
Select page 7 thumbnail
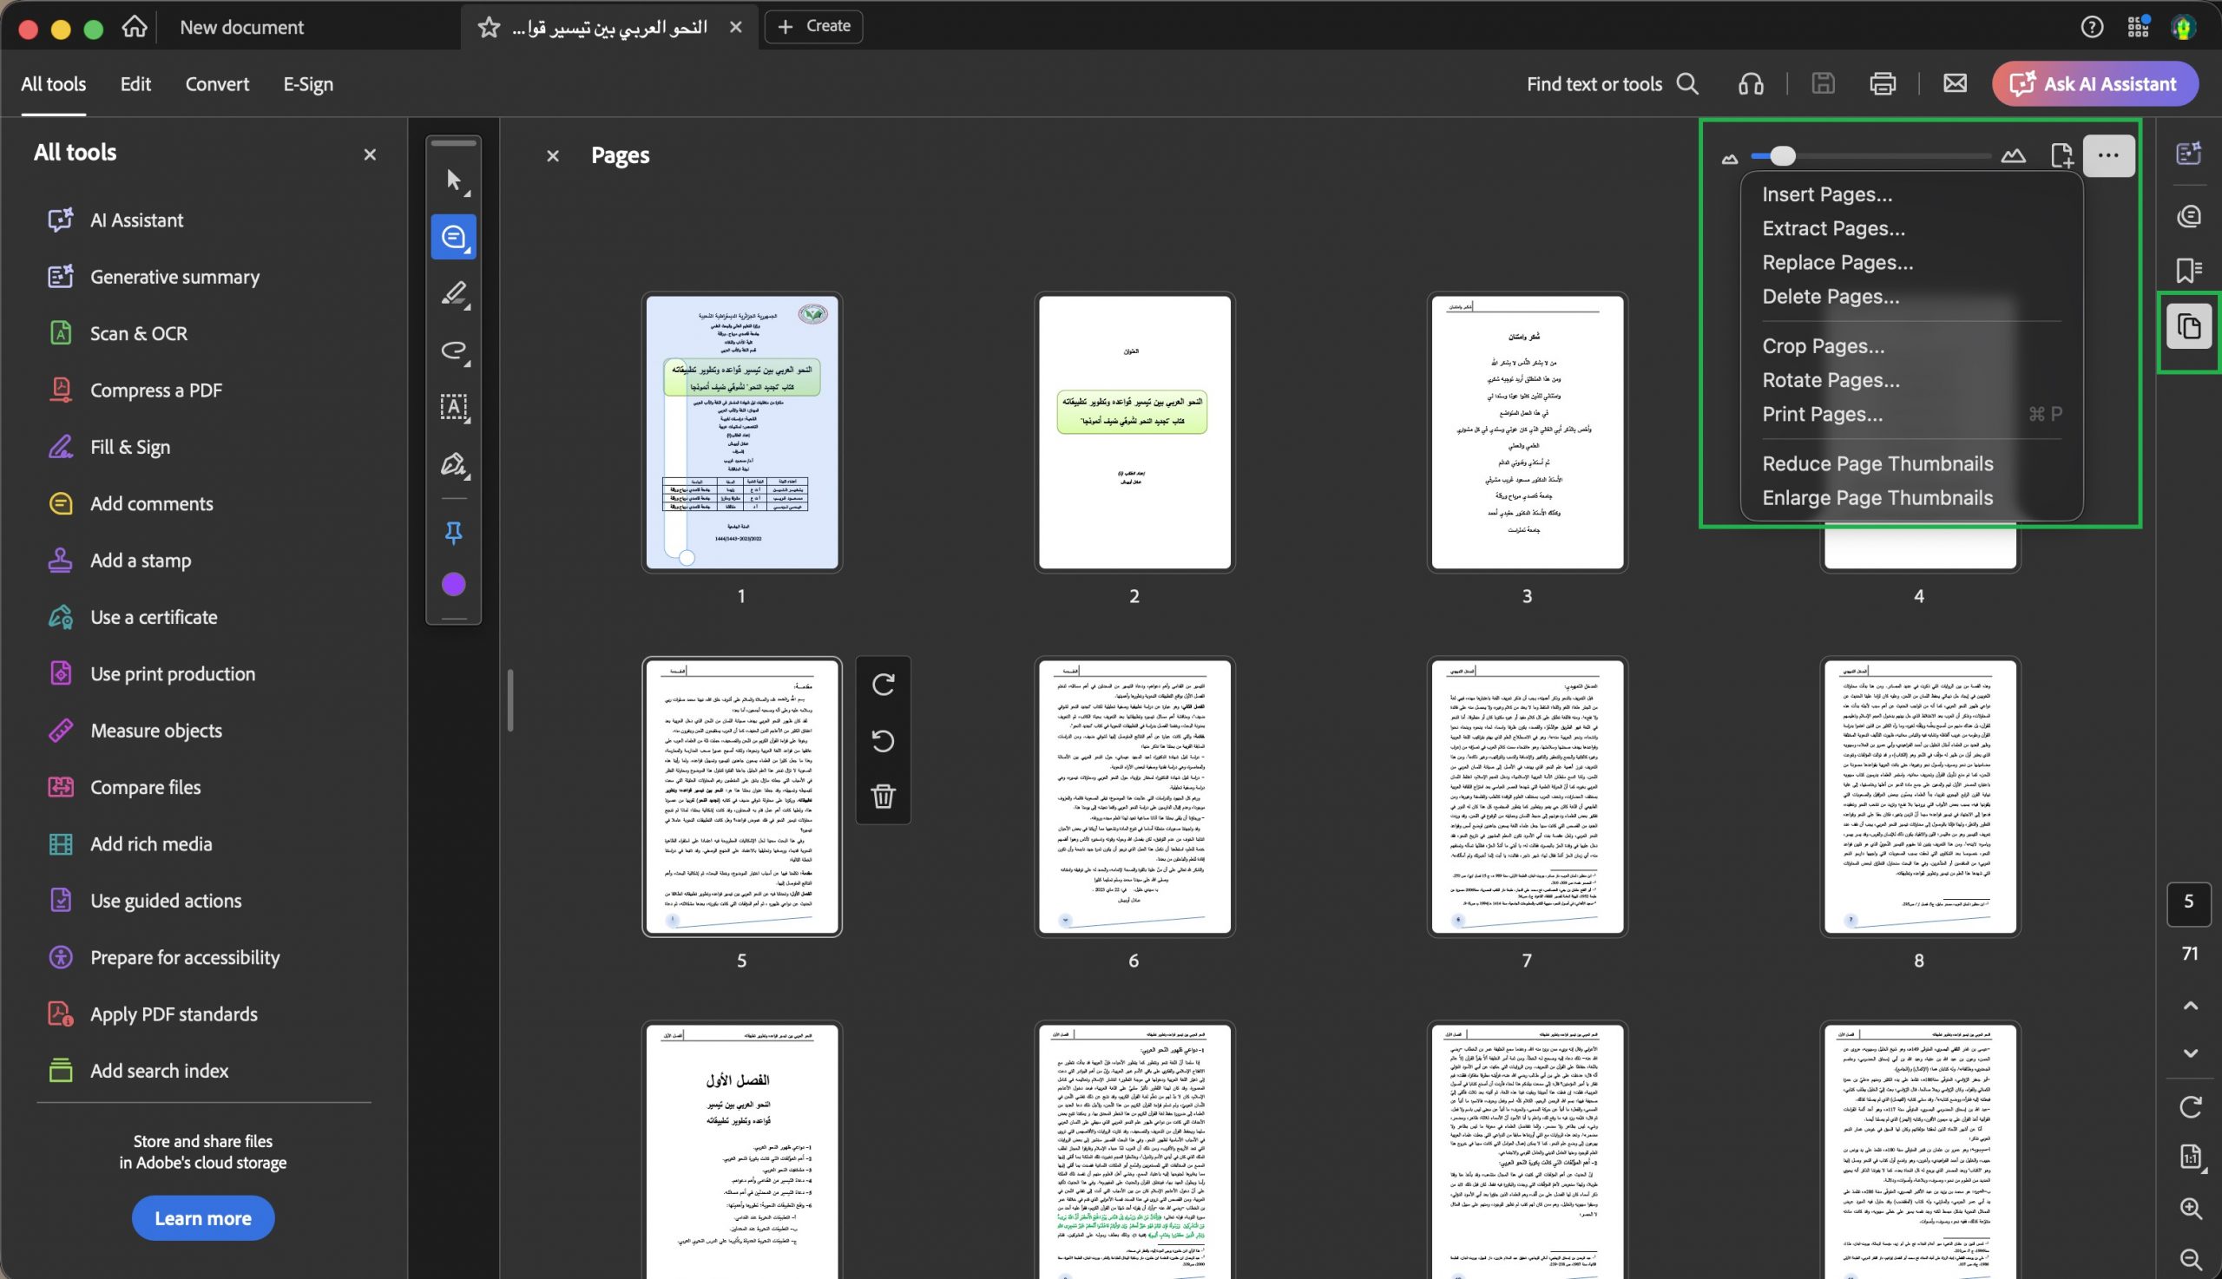coord(1527,797)
